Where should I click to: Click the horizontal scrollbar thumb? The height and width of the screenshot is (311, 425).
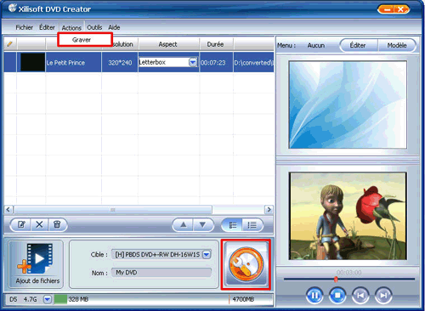[113, 210]
